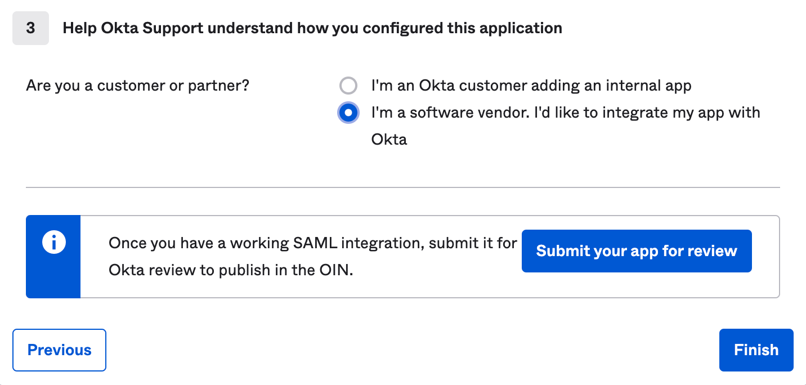Click the step number 3 badge
The width and height of the screenshot is (806, 385).
click(30, 28)
